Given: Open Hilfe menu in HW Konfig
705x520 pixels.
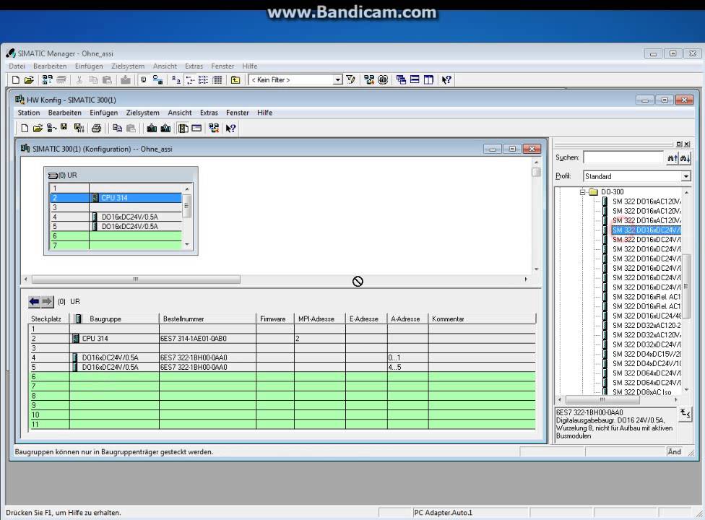Looking at the screenshot, I should 264,113.
